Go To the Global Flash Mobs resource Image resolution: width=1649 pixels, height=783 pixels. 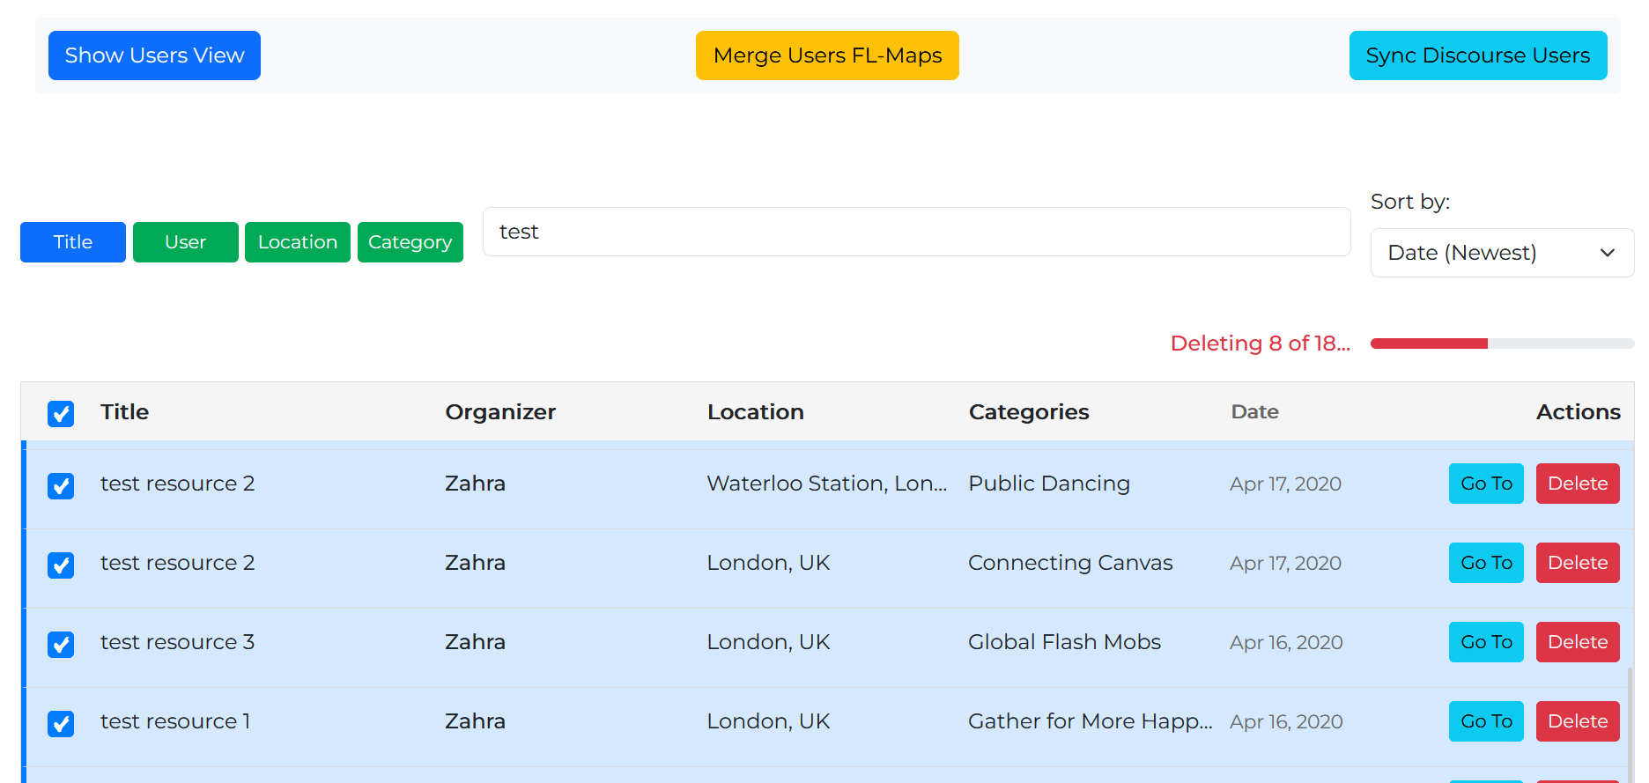[1485, 642]
